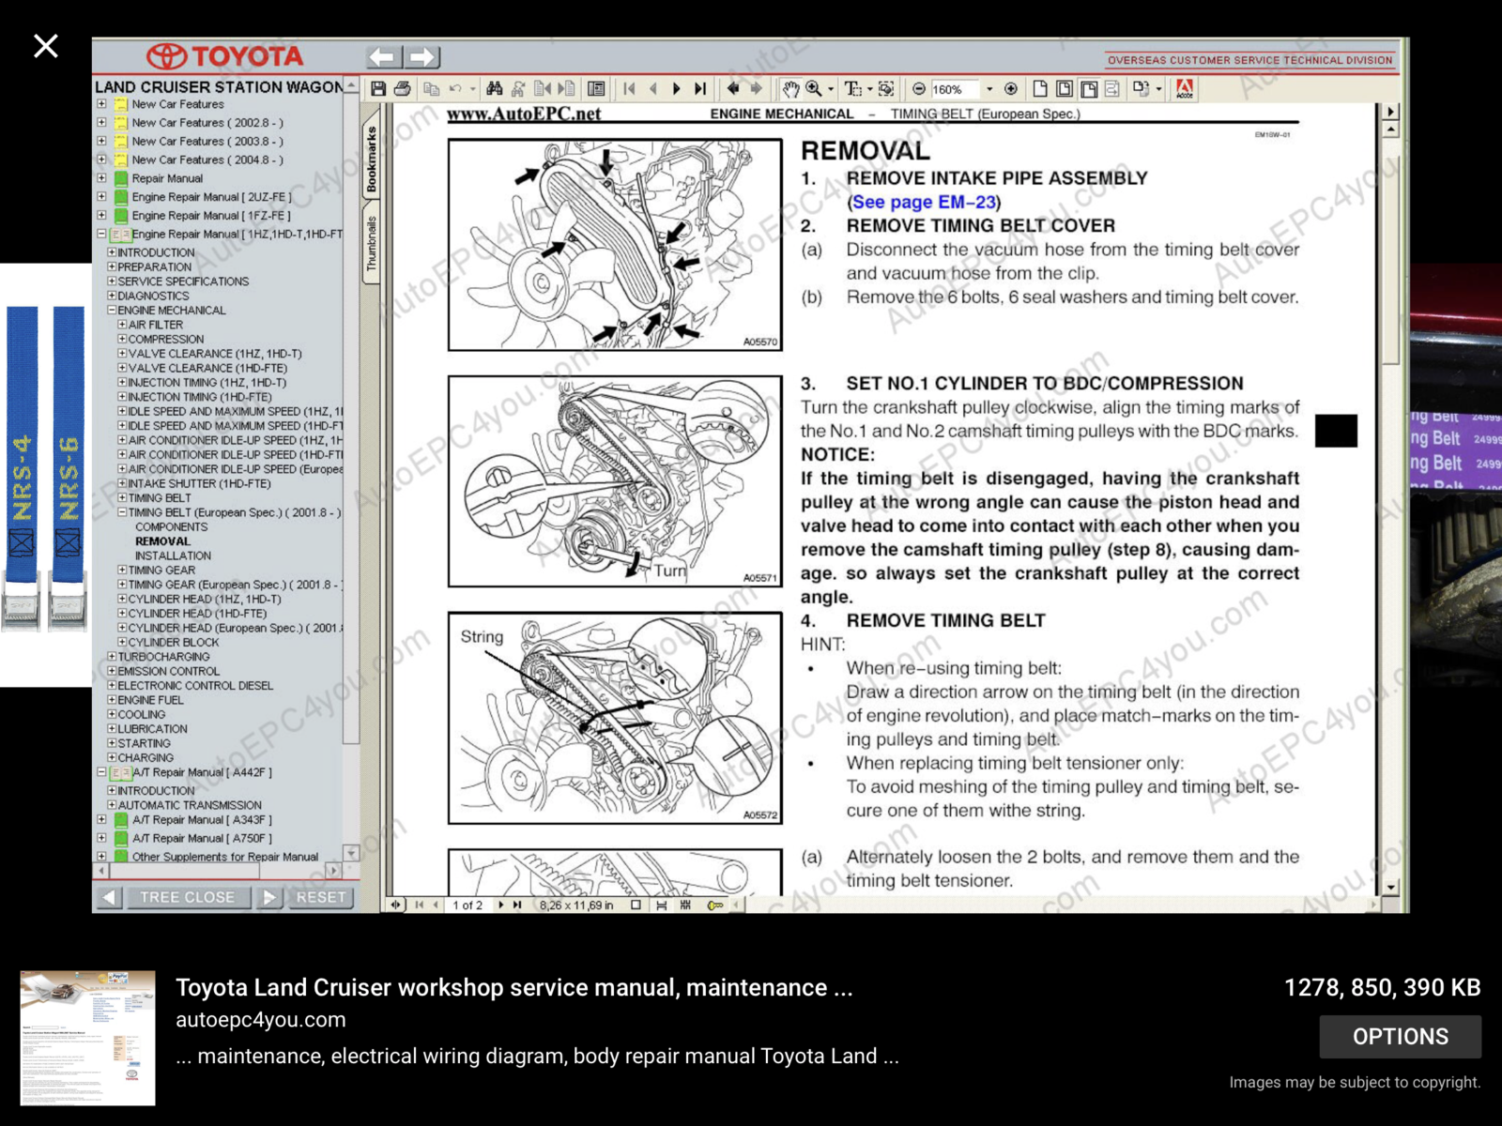
Task: Click the OPTIONS button
Action: pos(1401,1037)
